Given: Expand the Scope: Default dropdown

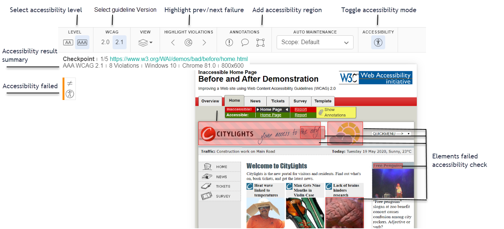Looking at the screenshot, I should (315, 42).
